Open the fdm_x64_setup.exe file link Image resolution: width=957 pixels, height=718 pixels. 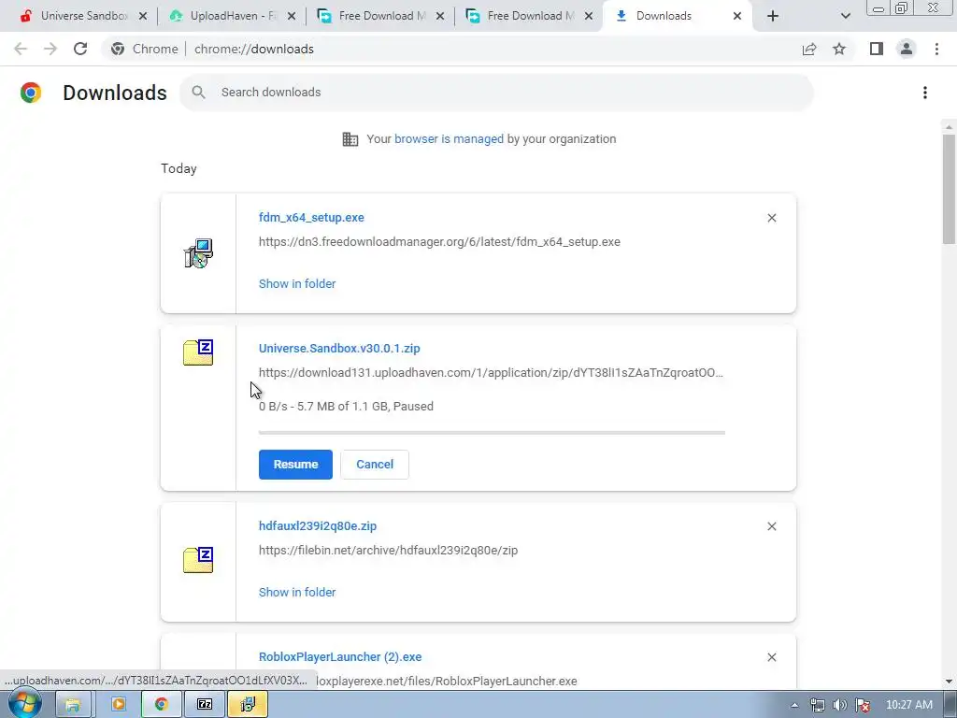point(311,217)
